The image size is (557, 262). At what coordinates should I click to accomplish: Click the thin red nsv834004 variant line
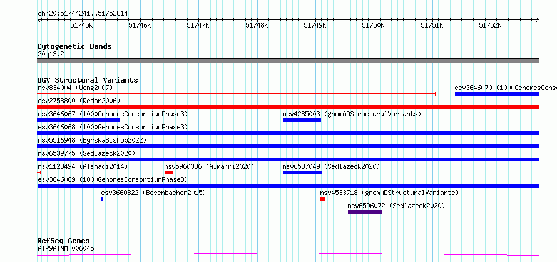[237, 94]
